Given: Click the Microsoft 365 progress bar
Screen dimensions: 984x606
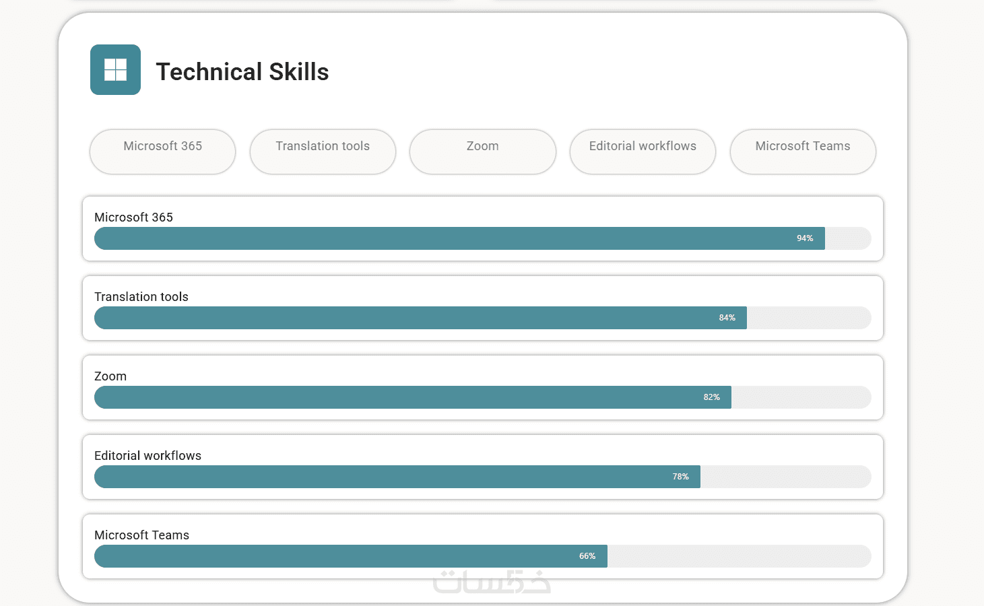Looking at the screenshot, I should (x=483, y=238).
